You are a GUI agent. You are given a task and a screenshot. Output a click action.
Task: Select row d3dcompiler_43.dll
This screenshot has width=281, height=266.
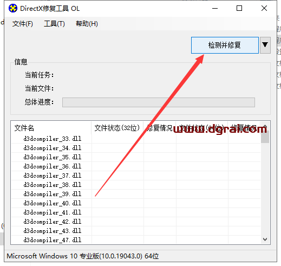tap(136, 231)
